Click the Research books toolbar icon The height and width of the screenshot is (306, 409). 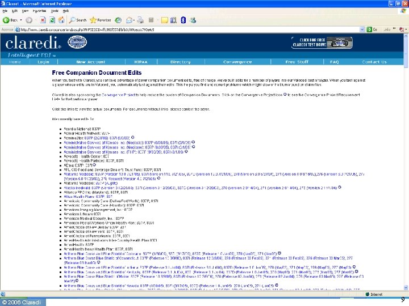click(x=173, y=20)
